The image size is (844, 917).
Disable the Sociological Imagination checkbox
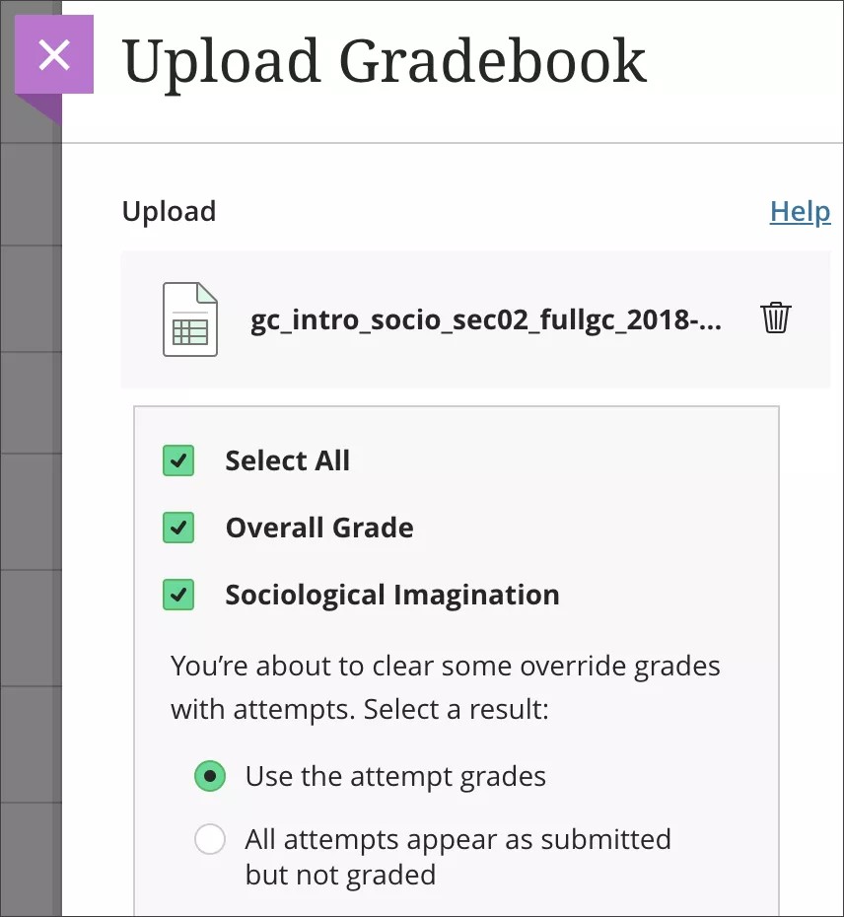tap(178, 595)
